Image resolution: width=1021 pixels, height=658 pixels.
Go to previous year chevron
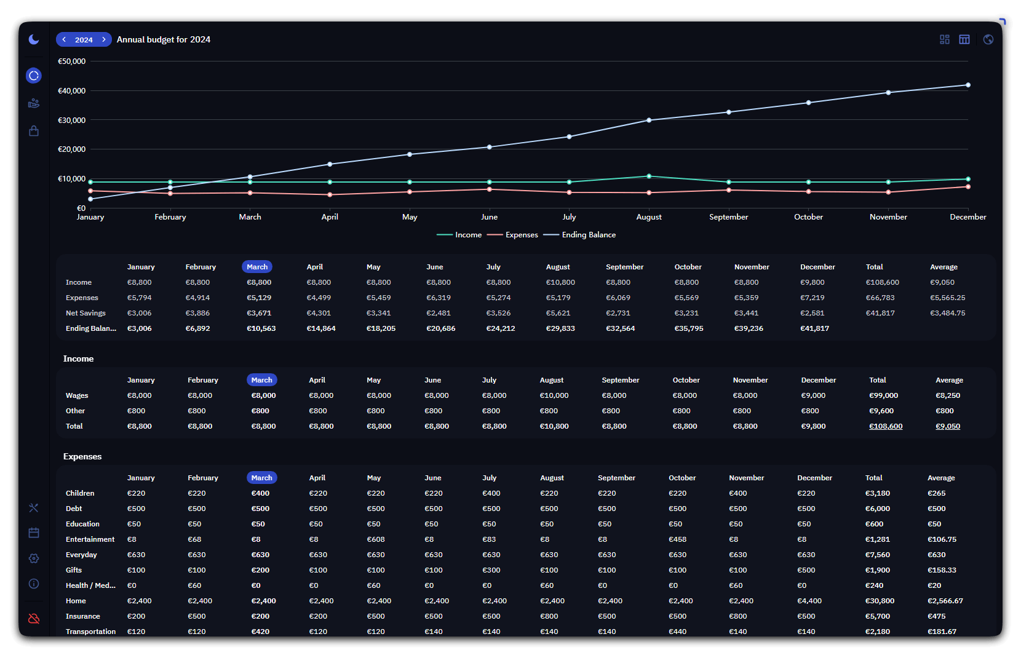[x=64, y=39]
